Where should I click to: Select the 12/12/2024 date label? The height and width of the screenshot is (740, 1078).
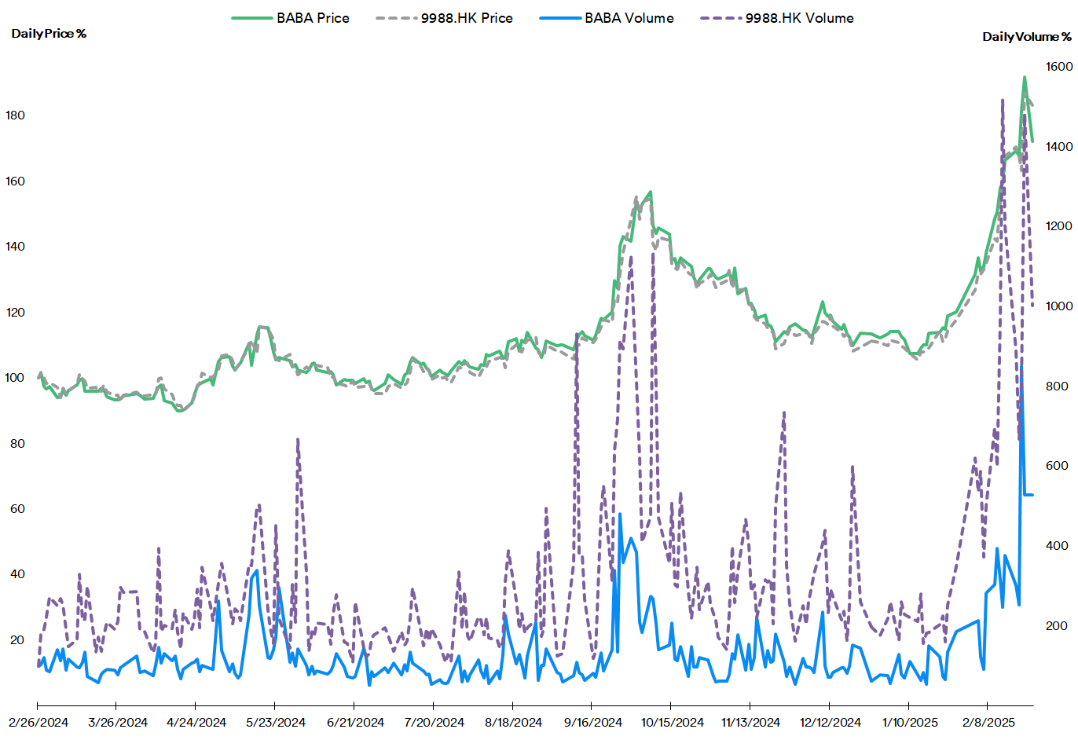pyautogui.click(x=830, y=723)
